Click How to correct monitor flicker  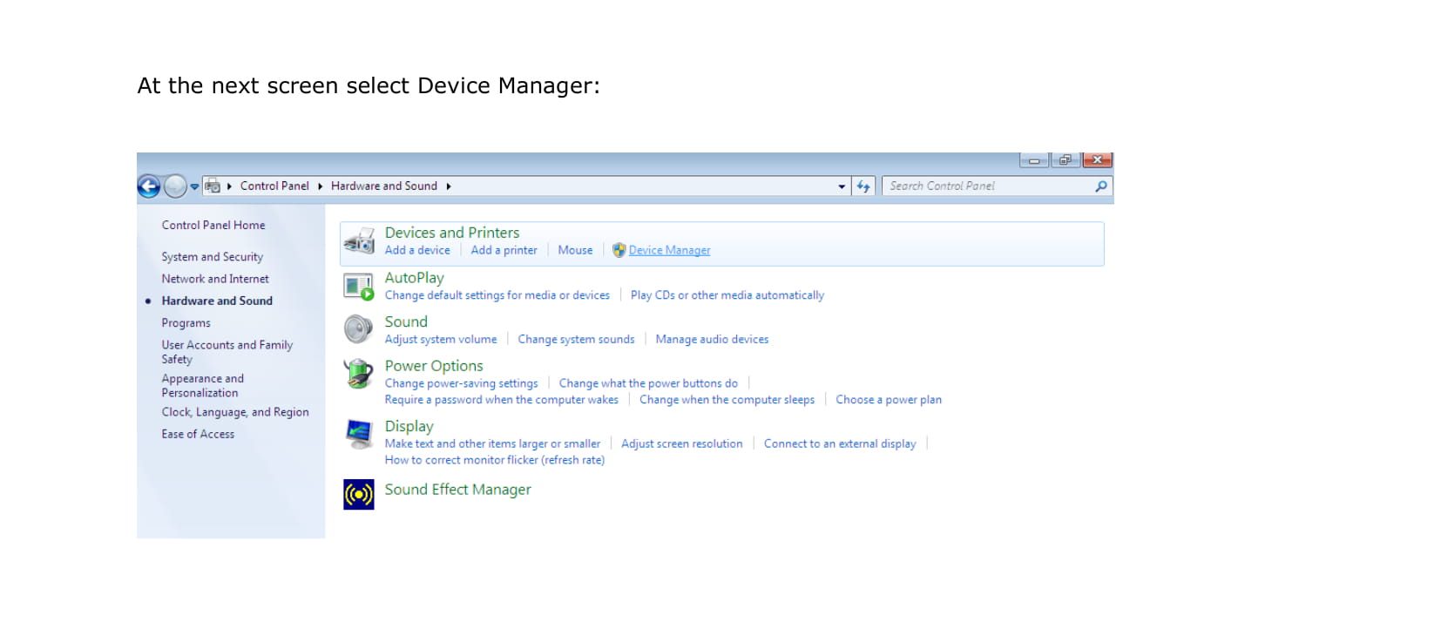[495, 460]
